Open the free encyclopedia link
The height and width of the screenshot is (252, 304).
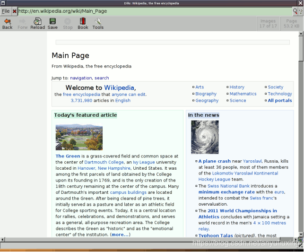pos(81,95)
